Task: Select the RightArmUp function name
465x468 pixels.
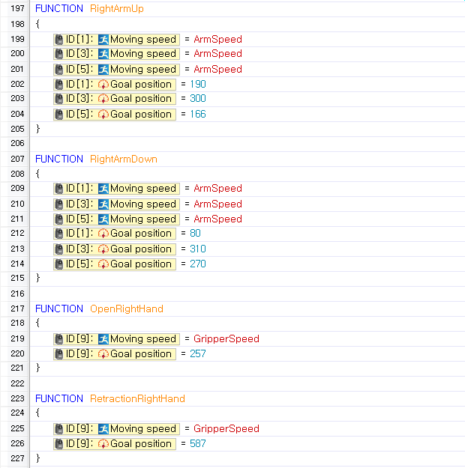Action: point(116,9)
